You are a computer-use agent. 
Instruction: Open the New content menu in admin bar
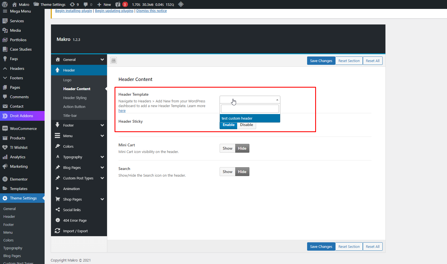click(x=104, y=4)
